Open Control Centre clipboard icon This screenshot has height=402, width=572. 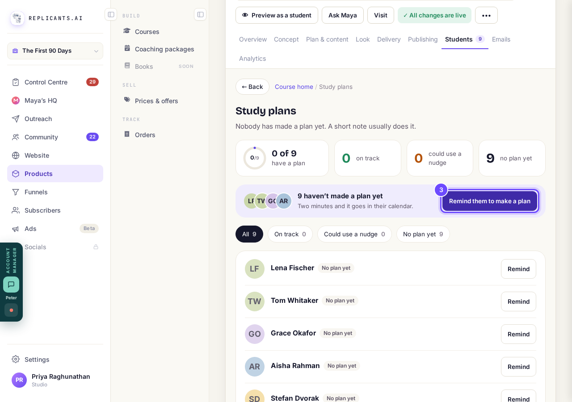tap(16, 82)
